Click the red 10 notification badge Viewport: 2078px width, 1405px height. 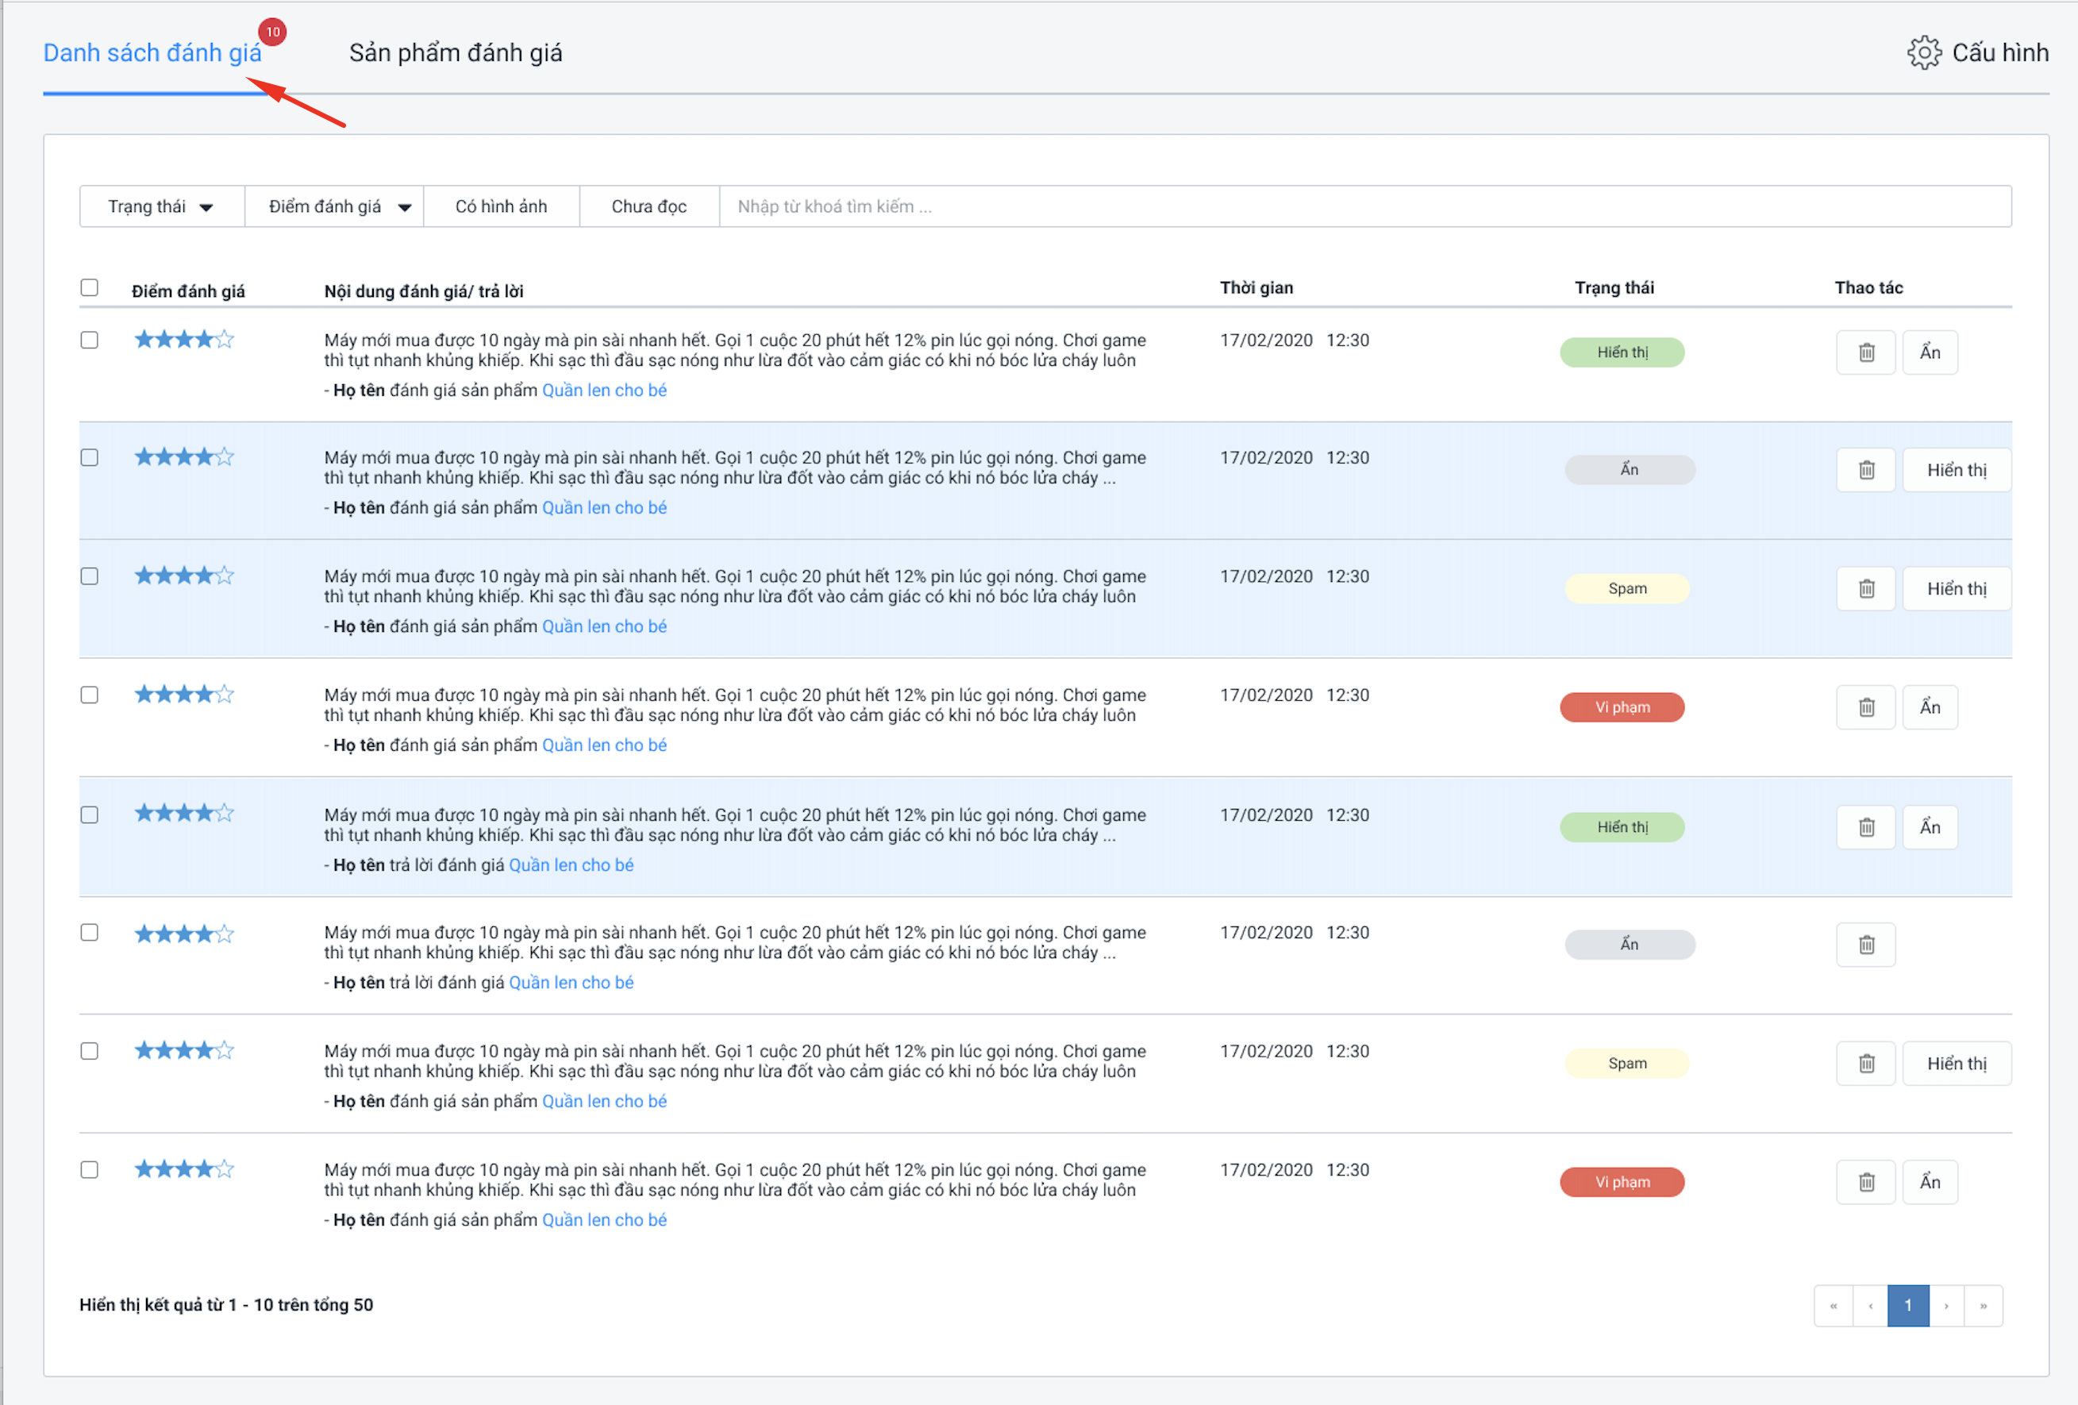[273, 33]
